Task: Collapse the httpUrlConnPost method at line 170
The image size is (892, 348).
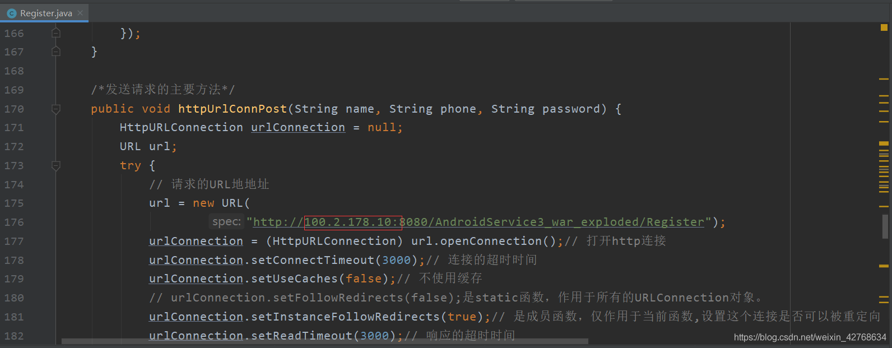Action: (56, 109)
